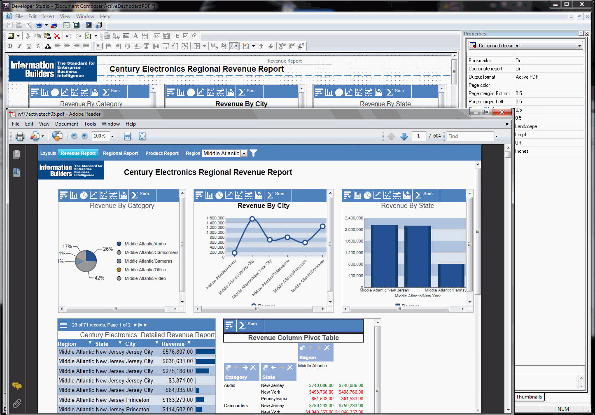
Task: Click the $576,807.00 revenue cell
Action: click(177, 352)
